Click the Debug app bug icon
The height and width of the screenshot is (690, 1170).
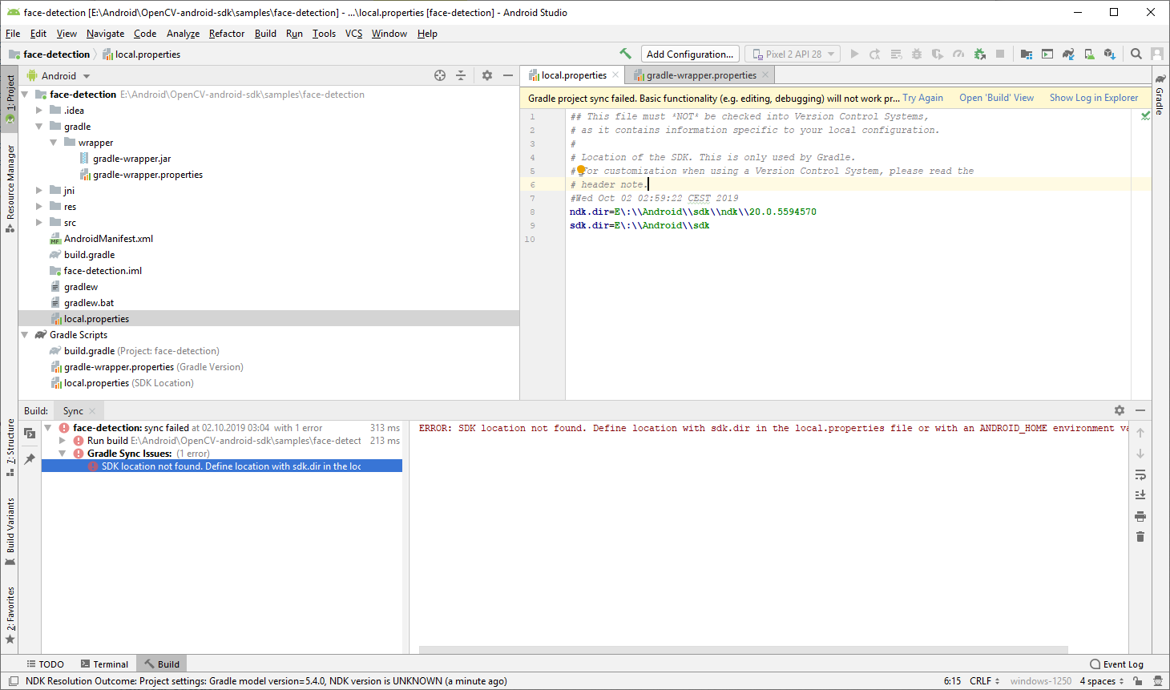[x=917, y=54]
